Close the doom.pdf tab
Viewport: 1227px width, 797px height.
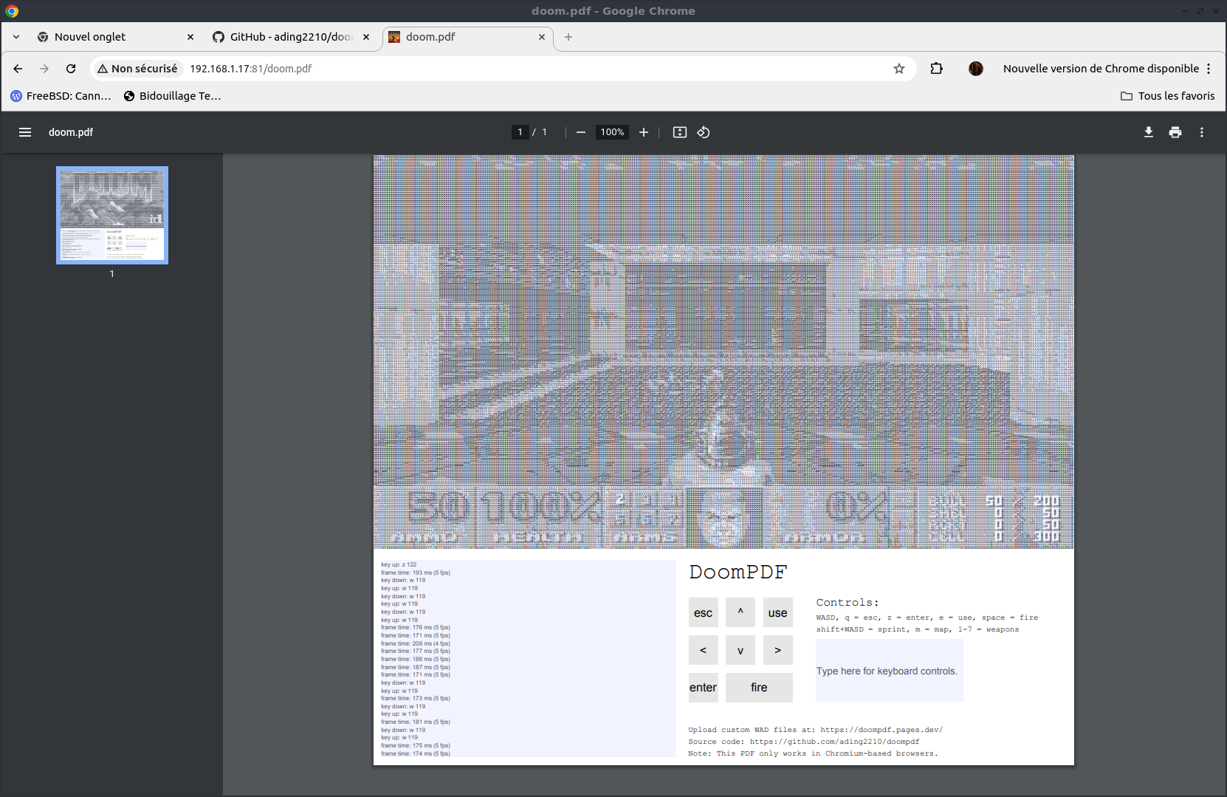pyautogui.click(x=542, y=37)
